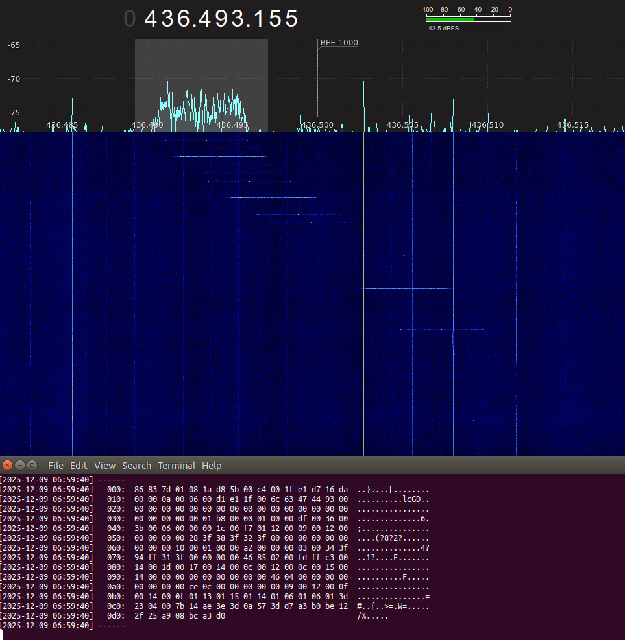The image size is (625, 640).
Task: Open the terminal Edit menu
Action: point(79,466)
